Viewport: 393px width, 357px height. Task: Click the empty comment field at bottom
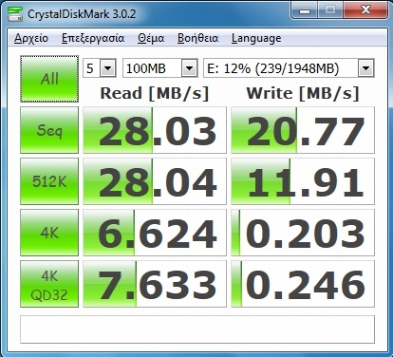[197, 329]
